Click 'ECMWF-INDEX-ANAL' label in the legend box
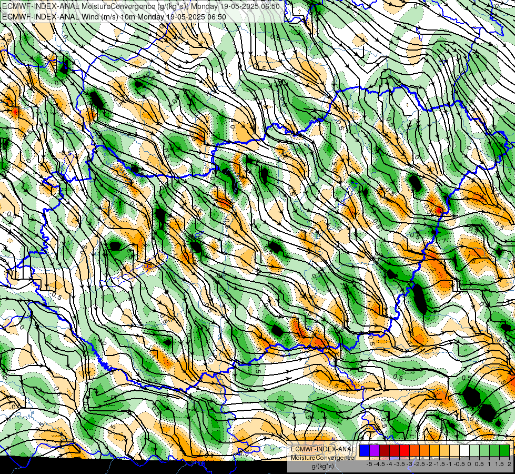Image resolution: width=515 pixels, height=474 pixels. click(x=323, y=449)
